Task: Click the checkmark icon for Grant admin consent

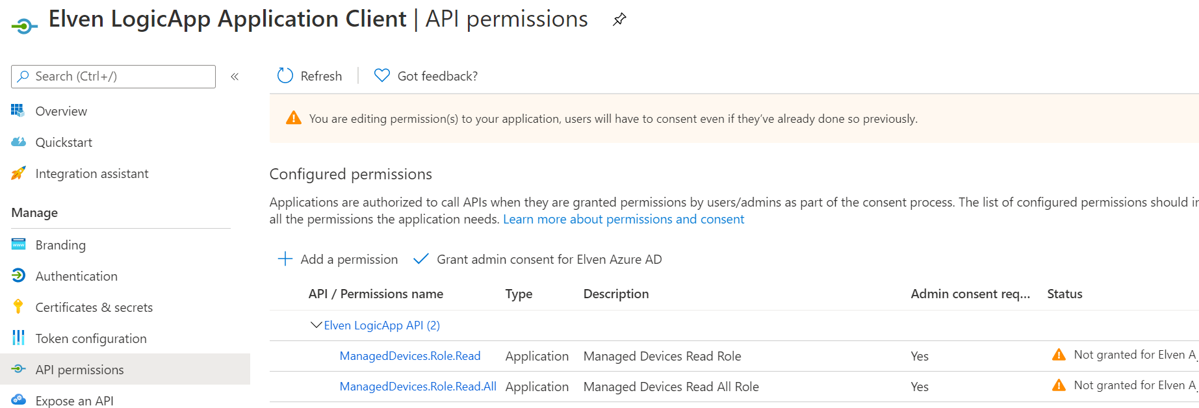Action: pos(421,259)
